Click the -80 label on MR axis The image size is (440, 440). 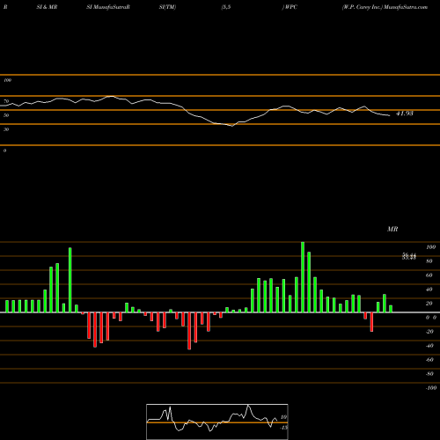coord(429,374)
